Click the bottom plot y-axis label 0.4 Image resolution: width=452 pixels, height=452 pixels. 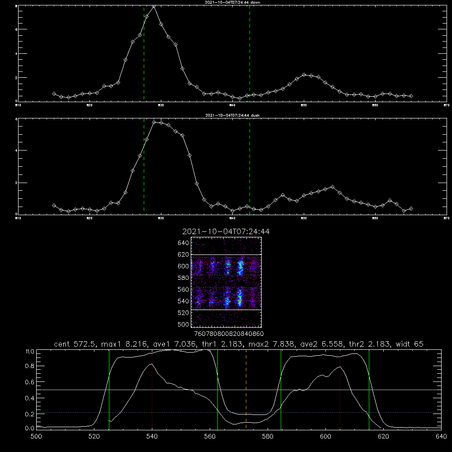coord(30,398)
